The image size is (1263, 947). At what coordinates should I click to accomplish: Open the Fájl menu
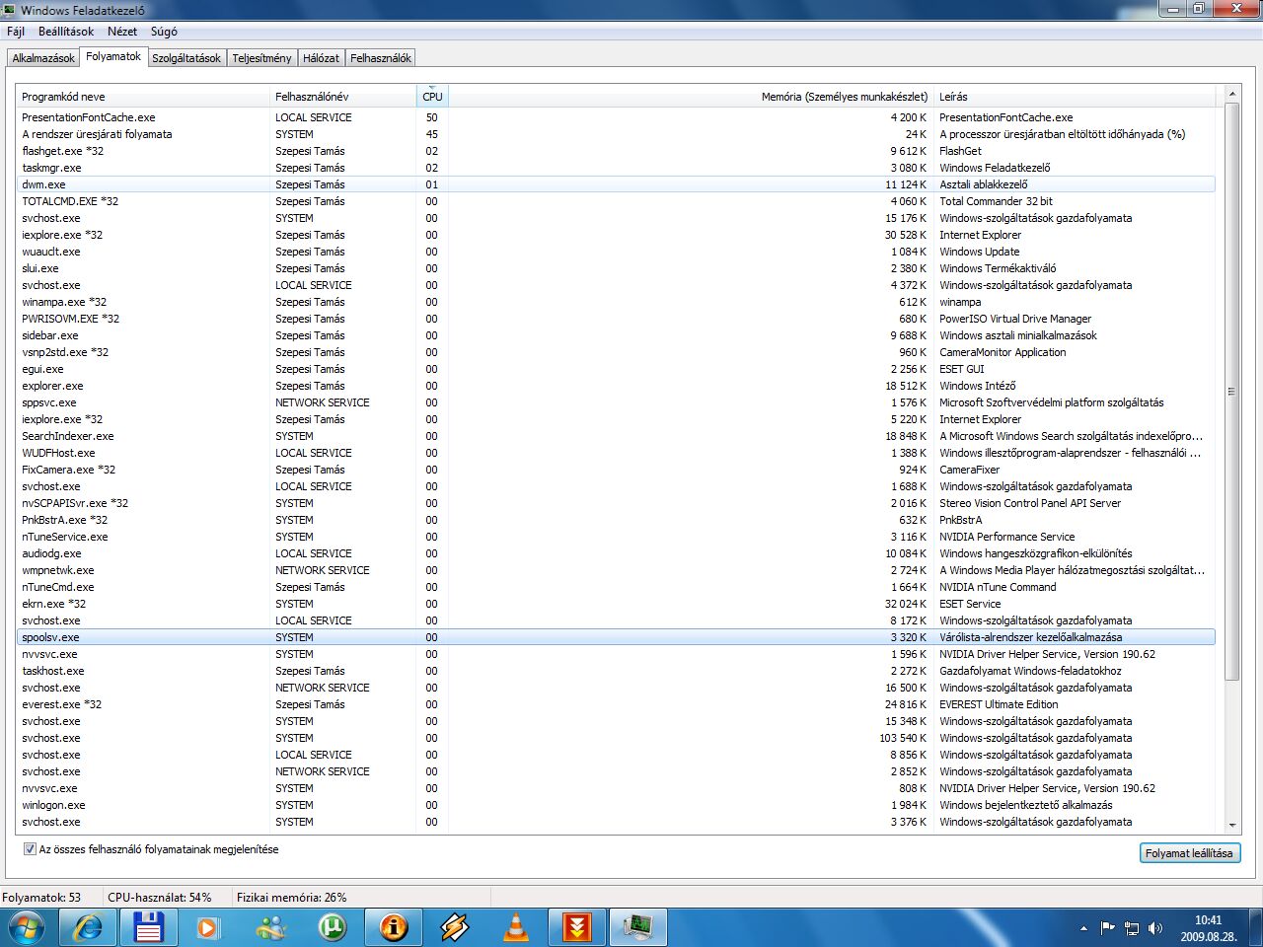pyautogui.click(x=16, y=32)
